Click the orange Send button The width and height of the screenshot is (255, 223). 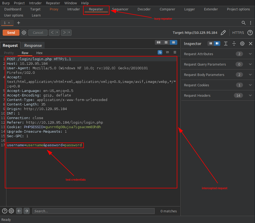11,33
